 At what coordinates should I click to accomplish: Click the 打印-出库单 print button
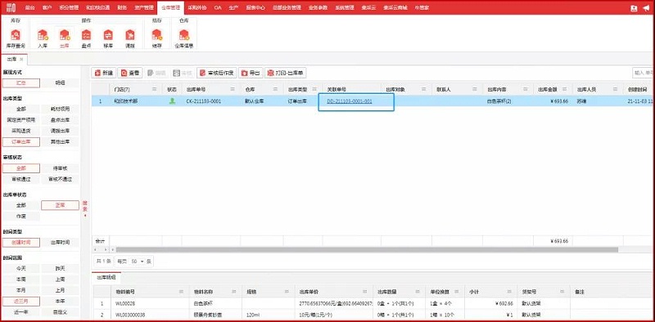click(x=285, y=73)
